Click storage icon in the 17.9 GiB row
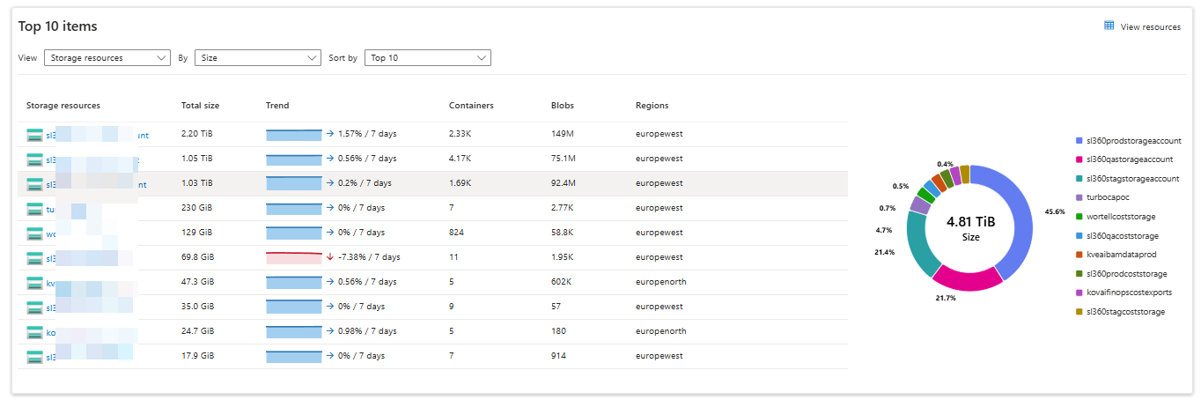 (x=34, y=357)
